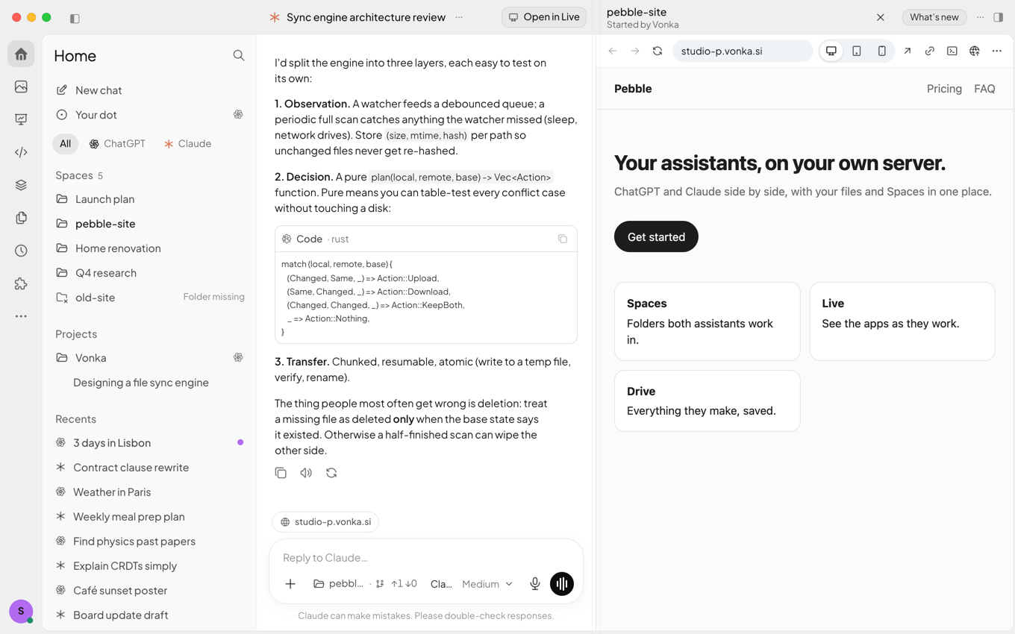The width and height of the screenshot is (1015, 634).
Task: Open the images gallery icon in rail
Action: click(21, 87)
